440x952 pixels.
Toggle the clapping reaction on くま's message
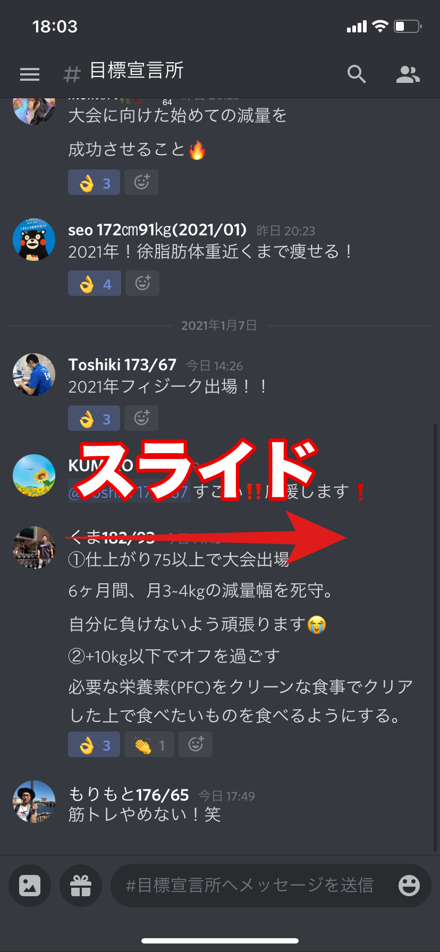pyautogui.click(x=149, y=744)
